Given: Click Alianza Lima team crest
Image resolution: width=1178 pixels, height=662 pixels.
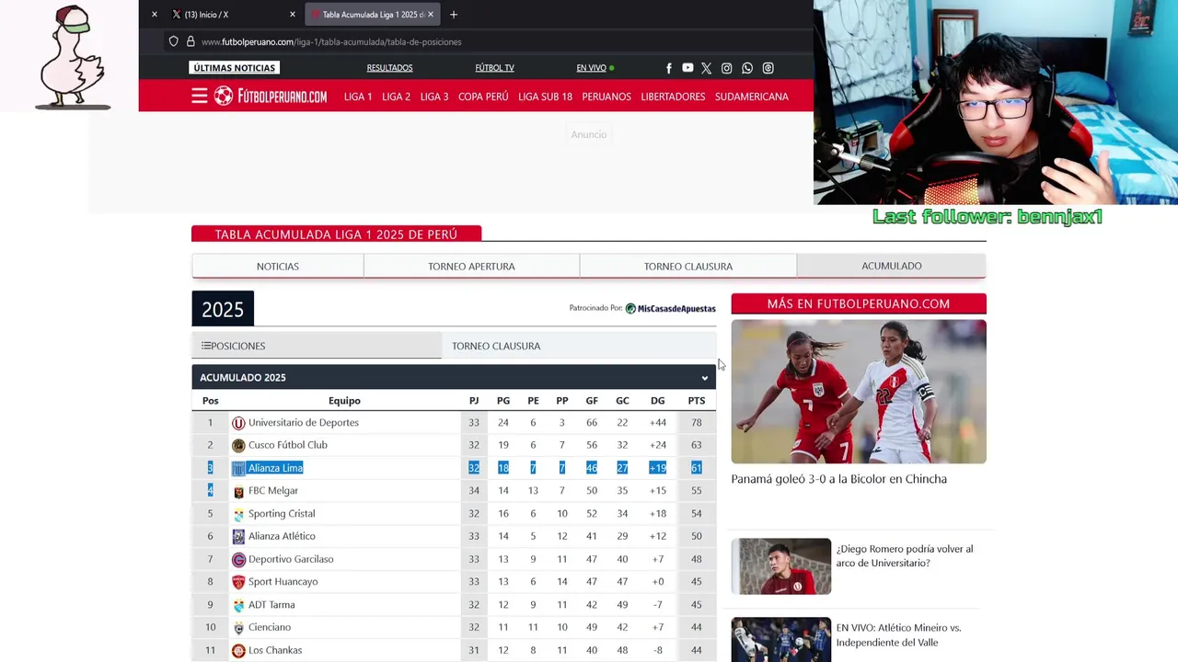Looking at the screenshot, I should coord(238,468).
